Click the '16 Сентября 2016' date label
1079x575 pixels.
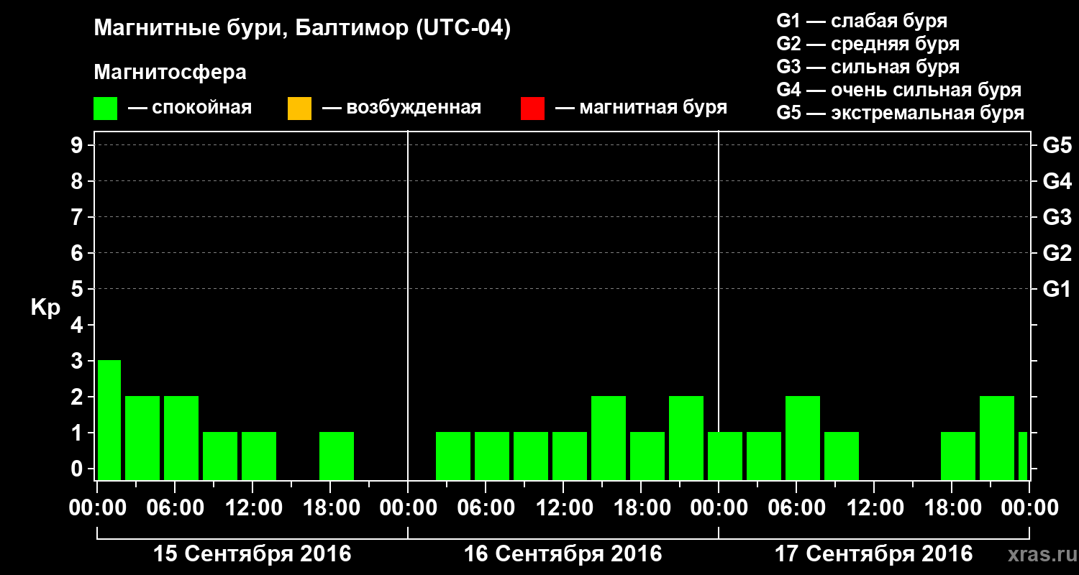point(563,554)
